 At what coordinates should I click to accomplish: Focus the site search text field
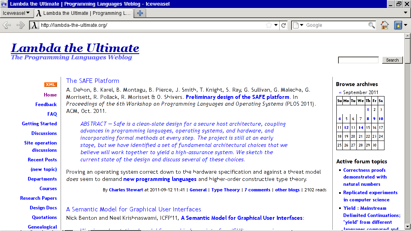[x=358, y=60]
